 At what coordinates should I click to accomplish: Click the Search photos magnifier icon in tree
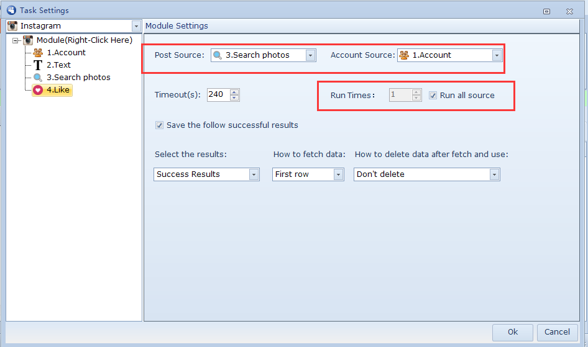coord(38,78)
